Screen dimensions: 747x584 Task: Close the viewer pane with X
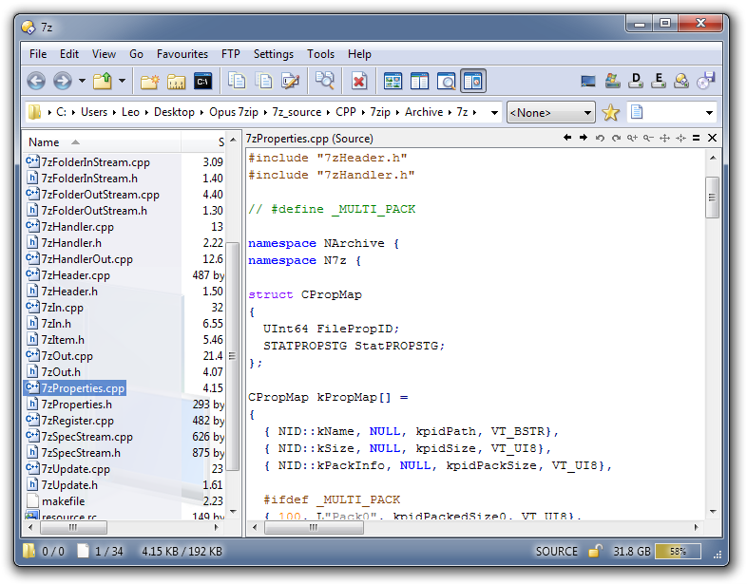712,138
